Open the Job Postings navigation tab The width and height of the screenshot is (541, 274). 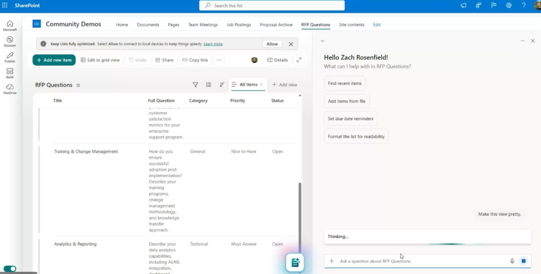237,25
